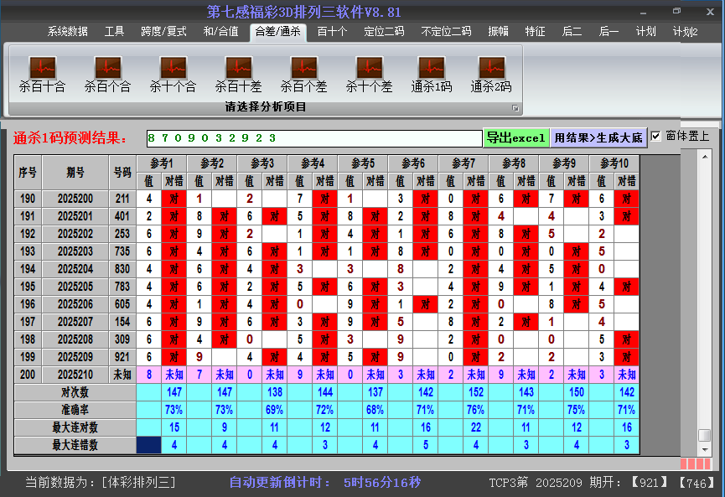Switch to the 计划 tab
725x497 pixels.
pos(645,32)
